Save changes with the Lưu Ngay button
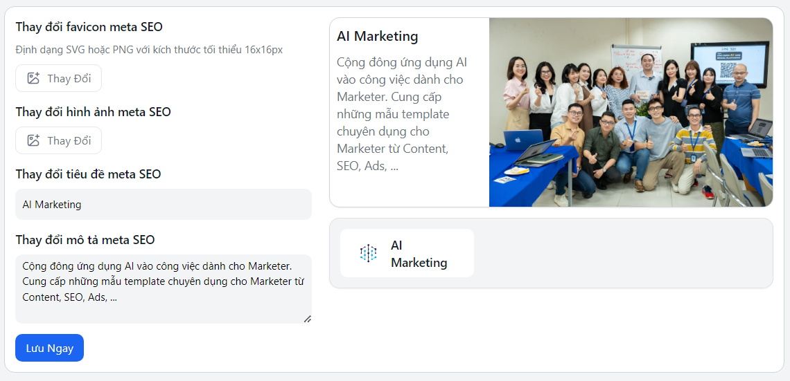 tap(49, 348)
